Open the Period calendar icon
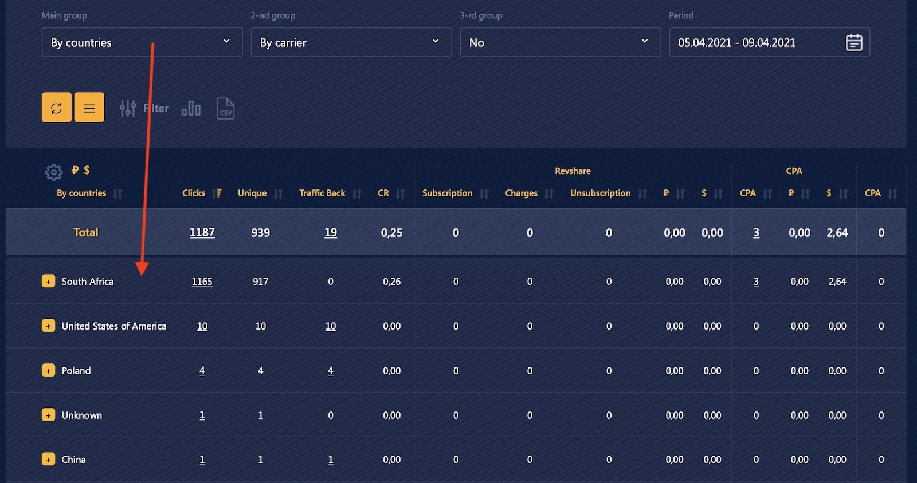917x483 pixels. click(853, 42)
